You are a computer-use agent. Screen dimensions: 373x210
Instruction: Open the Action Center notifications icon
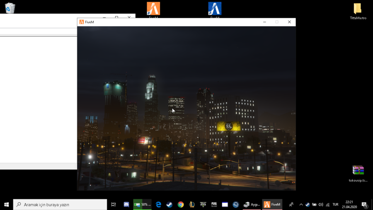tap(364, 205)
